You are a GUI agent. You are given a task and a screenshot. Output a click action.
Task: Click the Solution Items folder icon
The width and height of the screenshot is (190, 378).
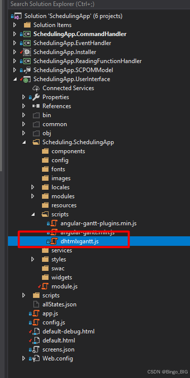27,25
